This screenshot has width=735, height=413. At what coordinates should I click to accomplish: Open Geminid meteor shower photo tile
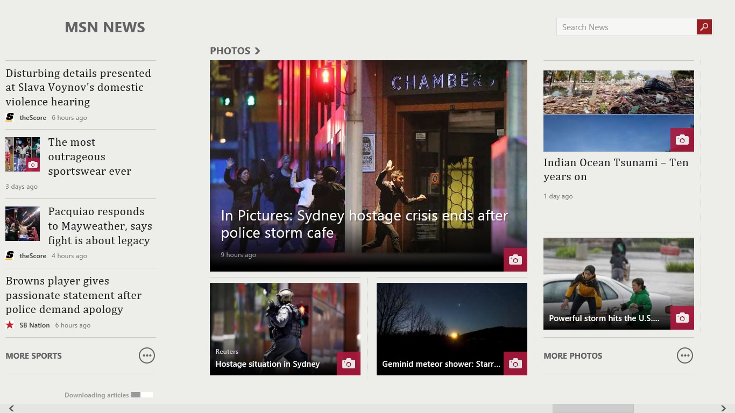tap(452, 329)
